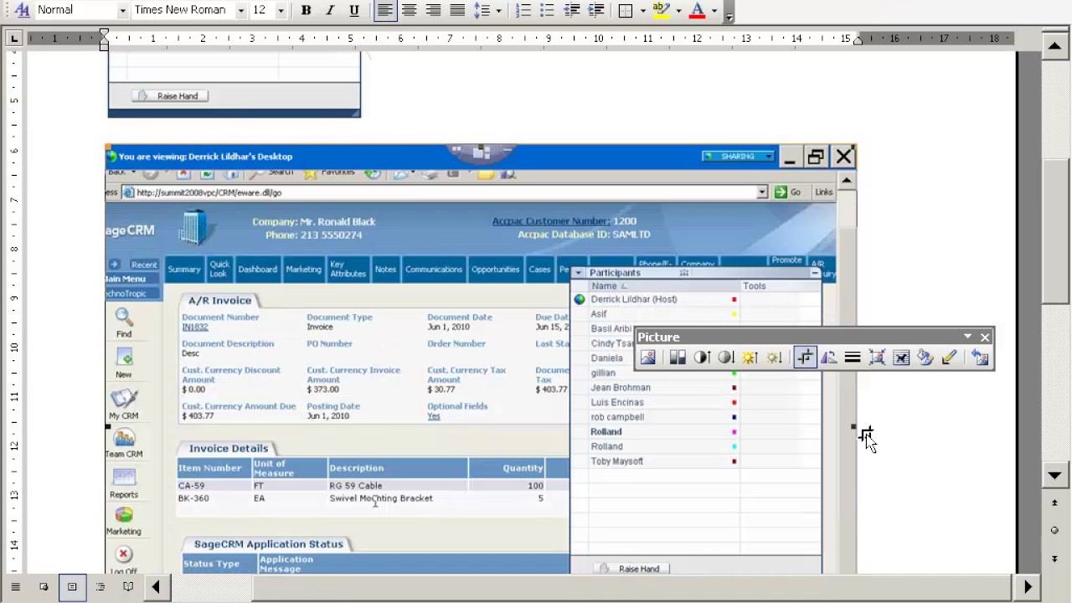Set Align Left paragraph alignment
This screenshot has width=1072, height=603.
pyautogui.click(x=385, y=10)
